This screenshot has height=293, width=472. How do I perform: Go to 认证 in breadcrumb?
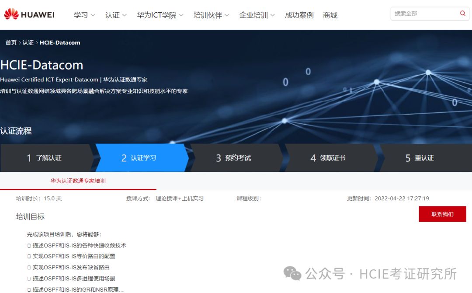[28, 42]
